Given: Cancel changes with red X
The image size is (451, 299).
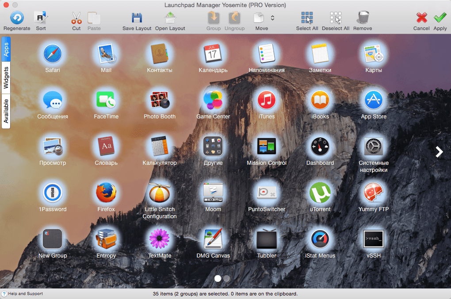Looking at the screenshot, I should point(422,18).
